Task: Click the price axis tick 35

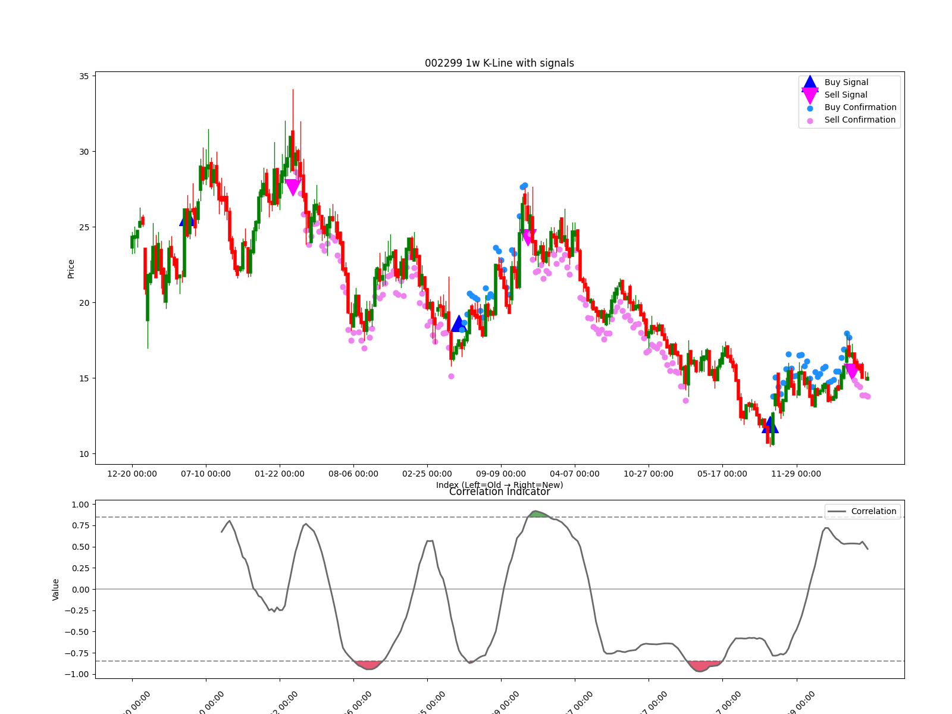Action: click(84, 76)
